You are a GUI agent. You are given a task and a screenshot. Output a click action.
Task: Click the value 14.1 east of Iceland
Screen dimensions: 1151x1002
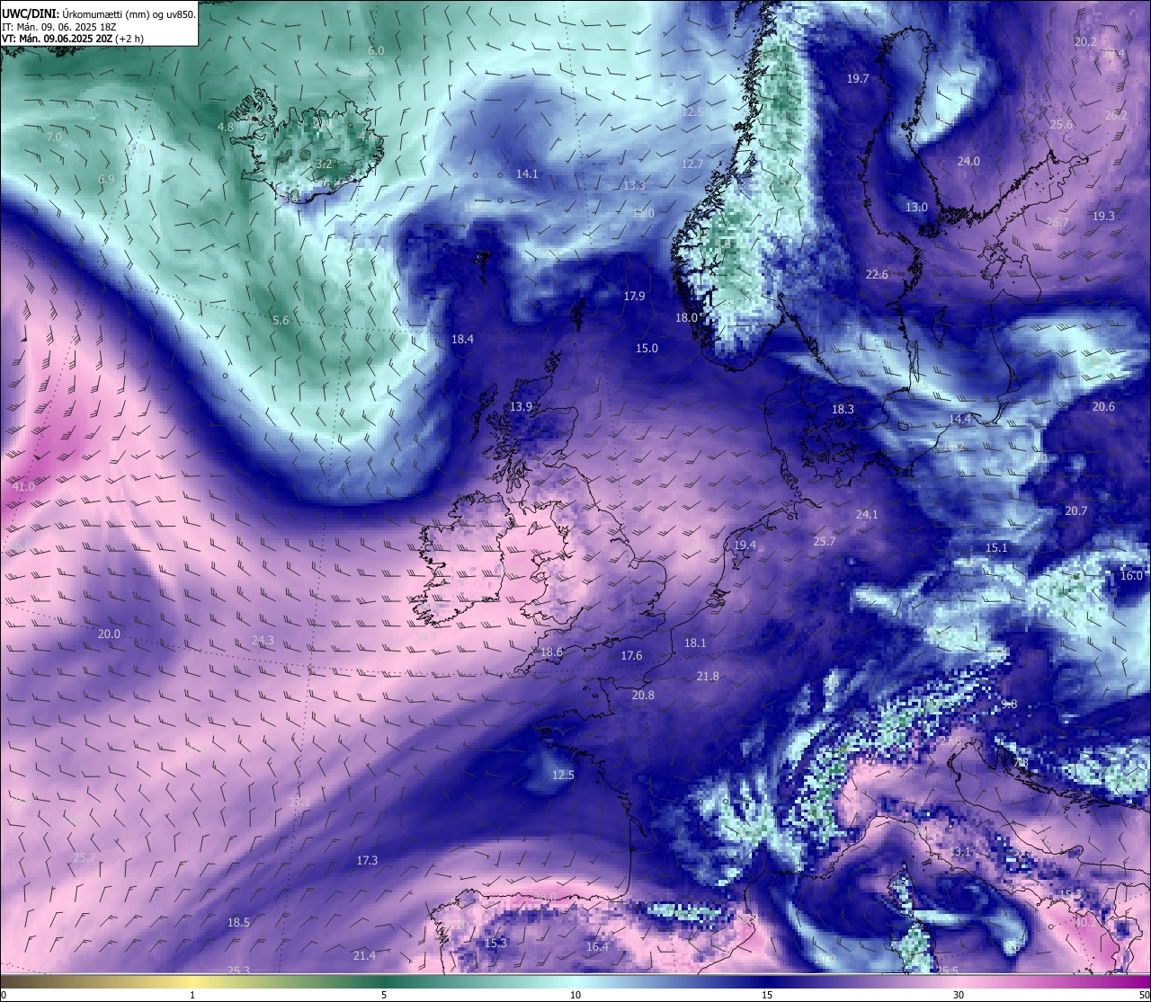pos(527,174)
